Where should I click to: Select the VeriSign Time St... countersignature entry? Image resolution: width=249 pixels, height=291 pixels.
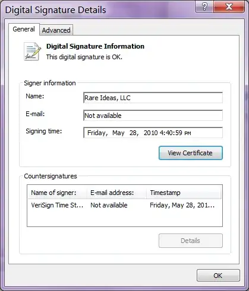click(x=57, y=205)
